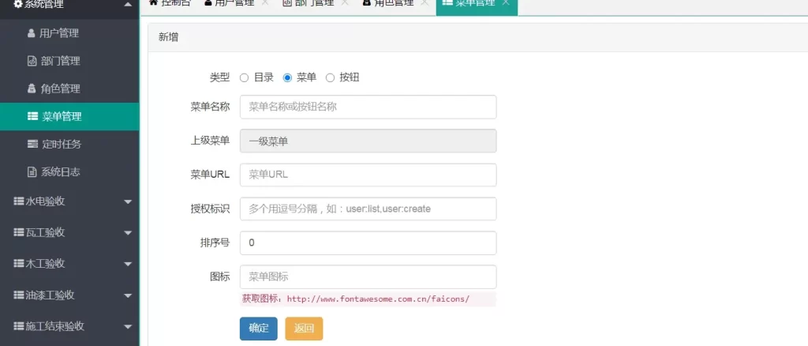Collapse the 系统管理 section arrow
808x346 pixels.
click(x=128, y=5)
